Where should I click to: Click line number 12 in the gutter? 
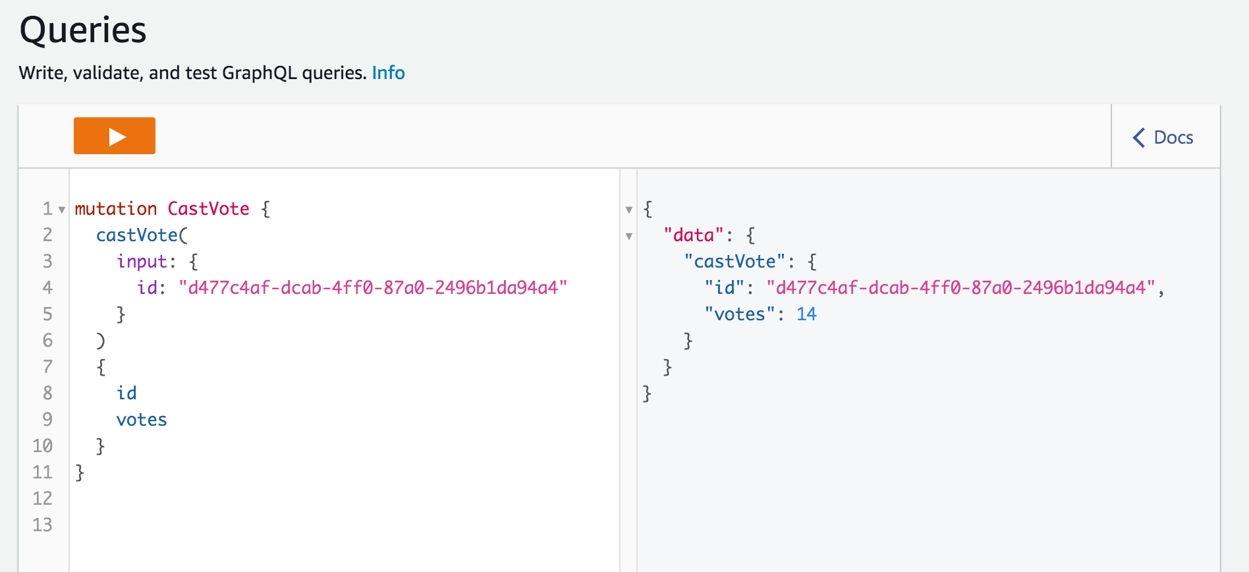(42, 499)
